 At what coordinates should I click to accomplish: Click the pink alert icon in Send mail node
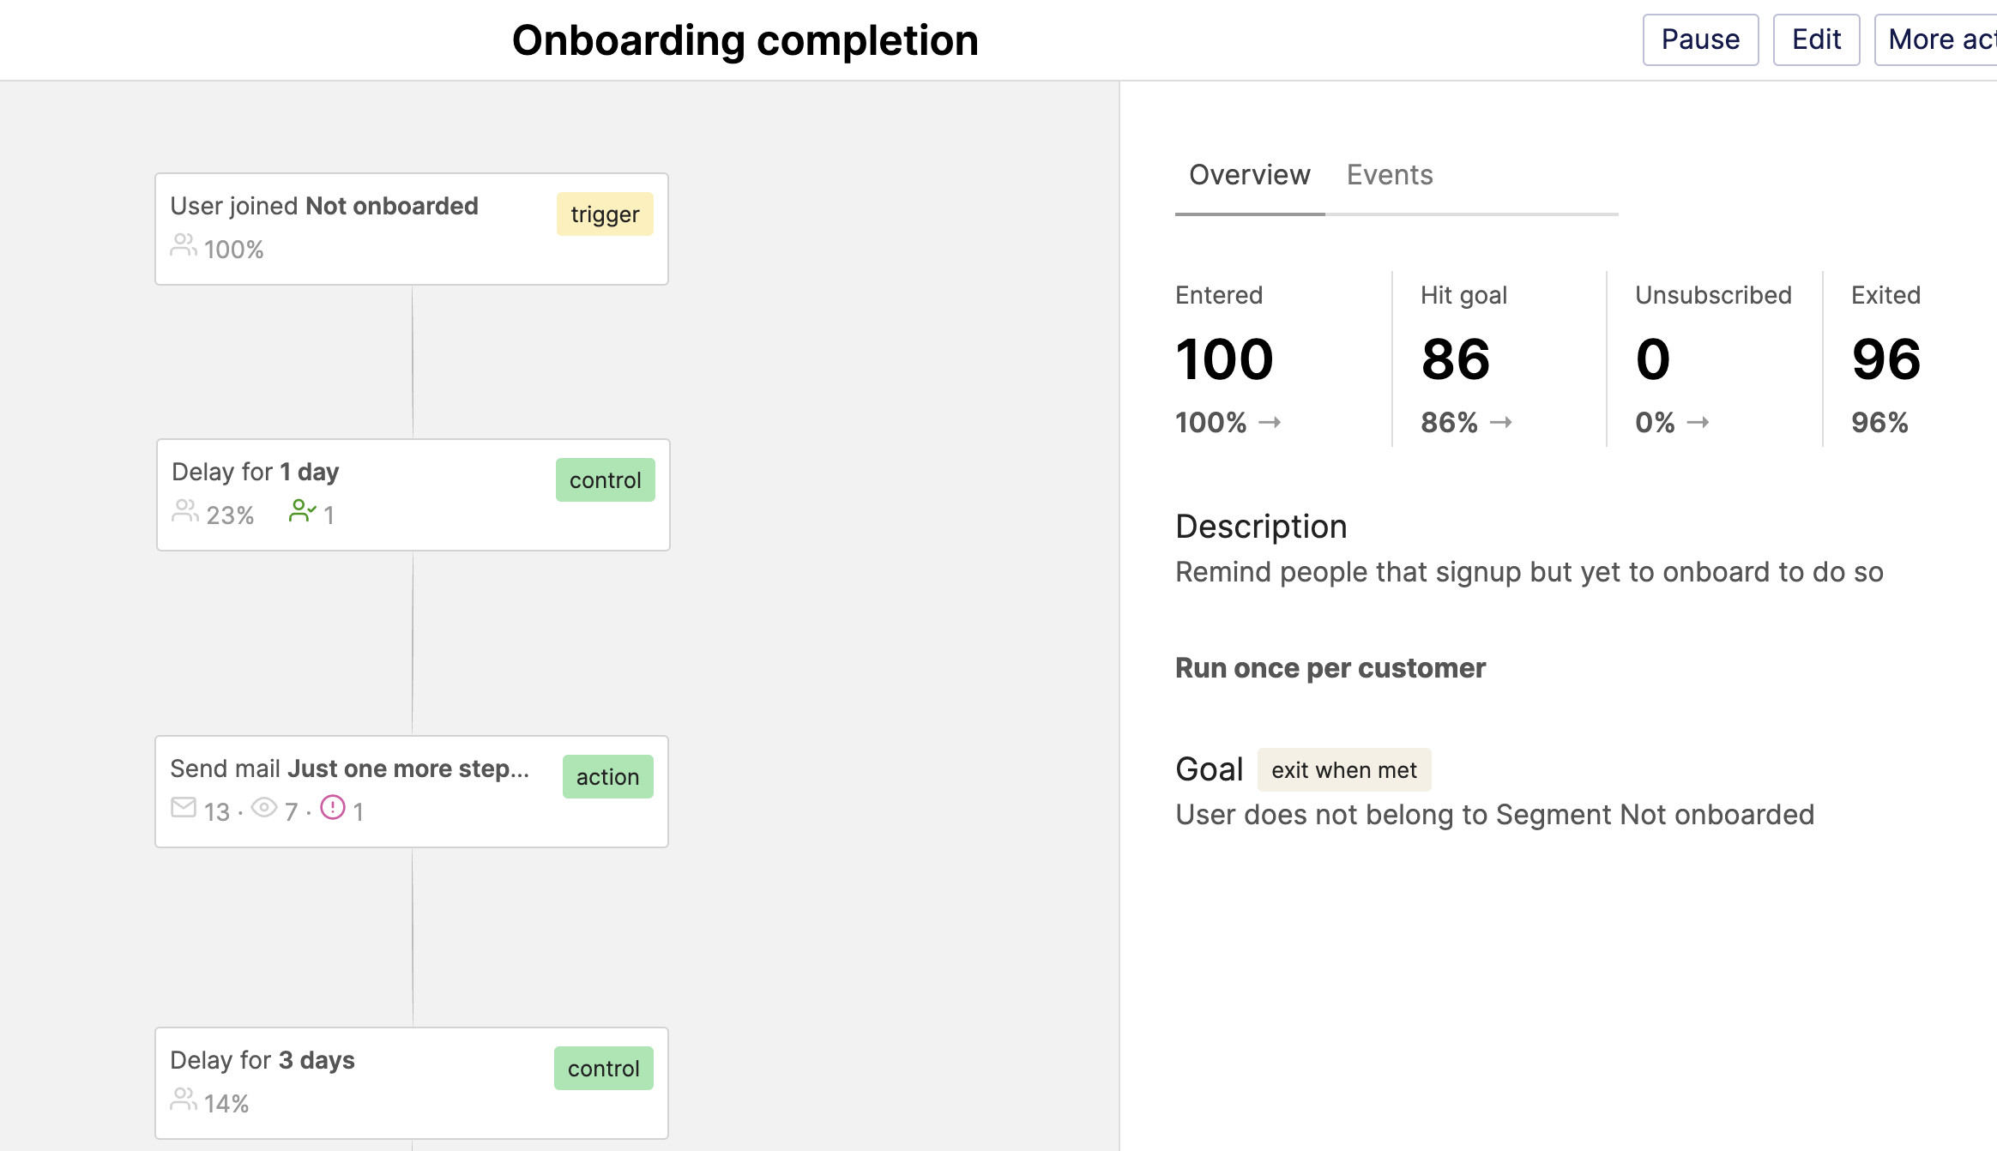coord(333,807)
